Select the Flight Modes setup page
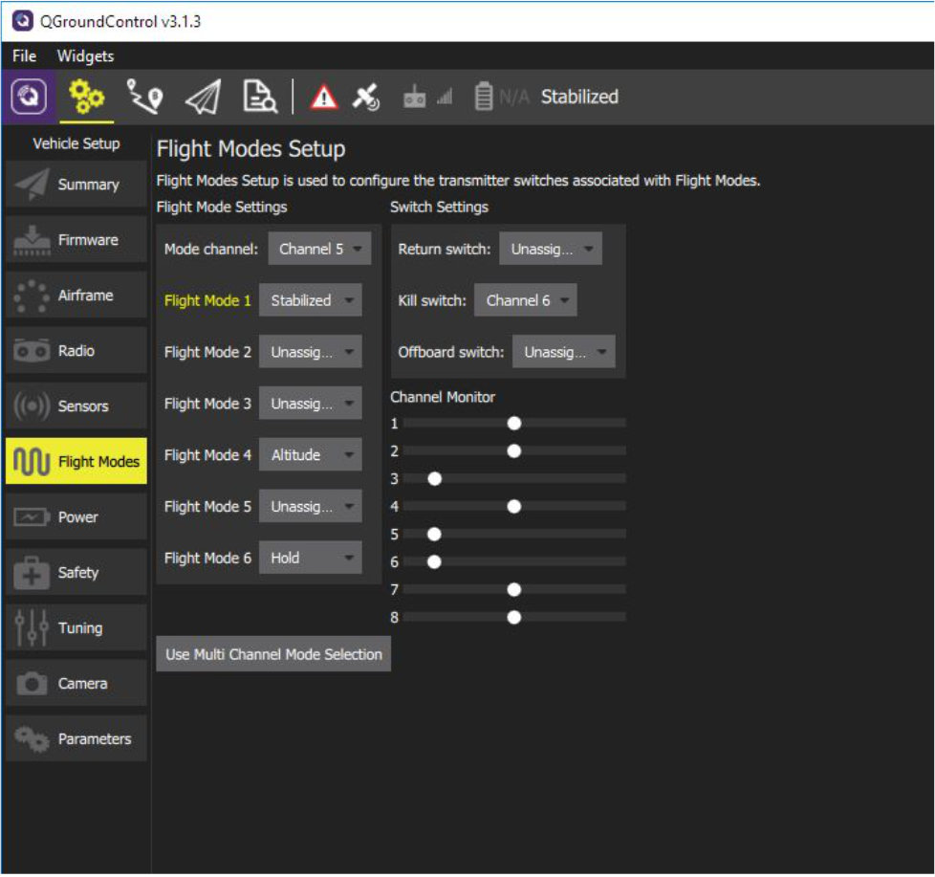This screenshot has width=935, height=877. coord(76,462)
